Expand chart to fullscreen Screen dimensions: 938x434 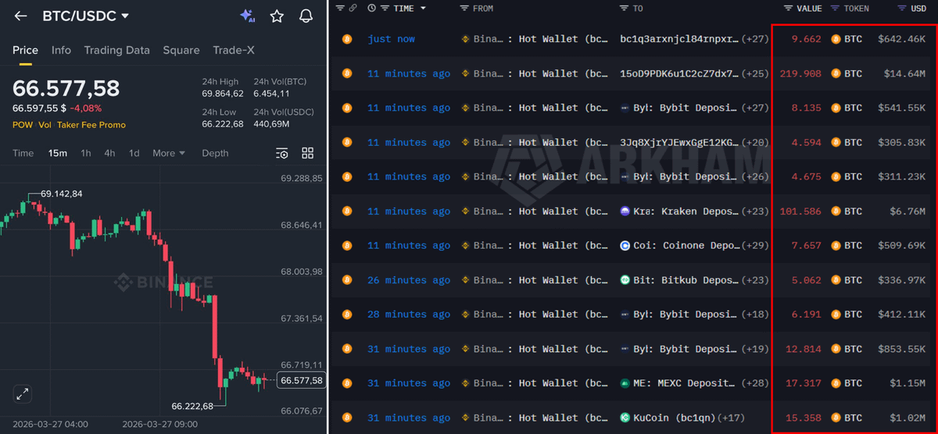(23, 394)
